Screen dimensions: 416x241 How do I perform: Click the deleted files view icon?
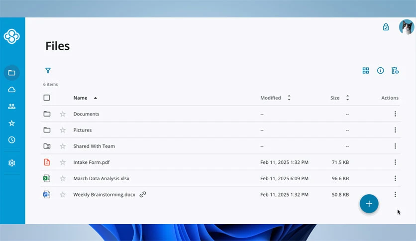tap(395, 71)
